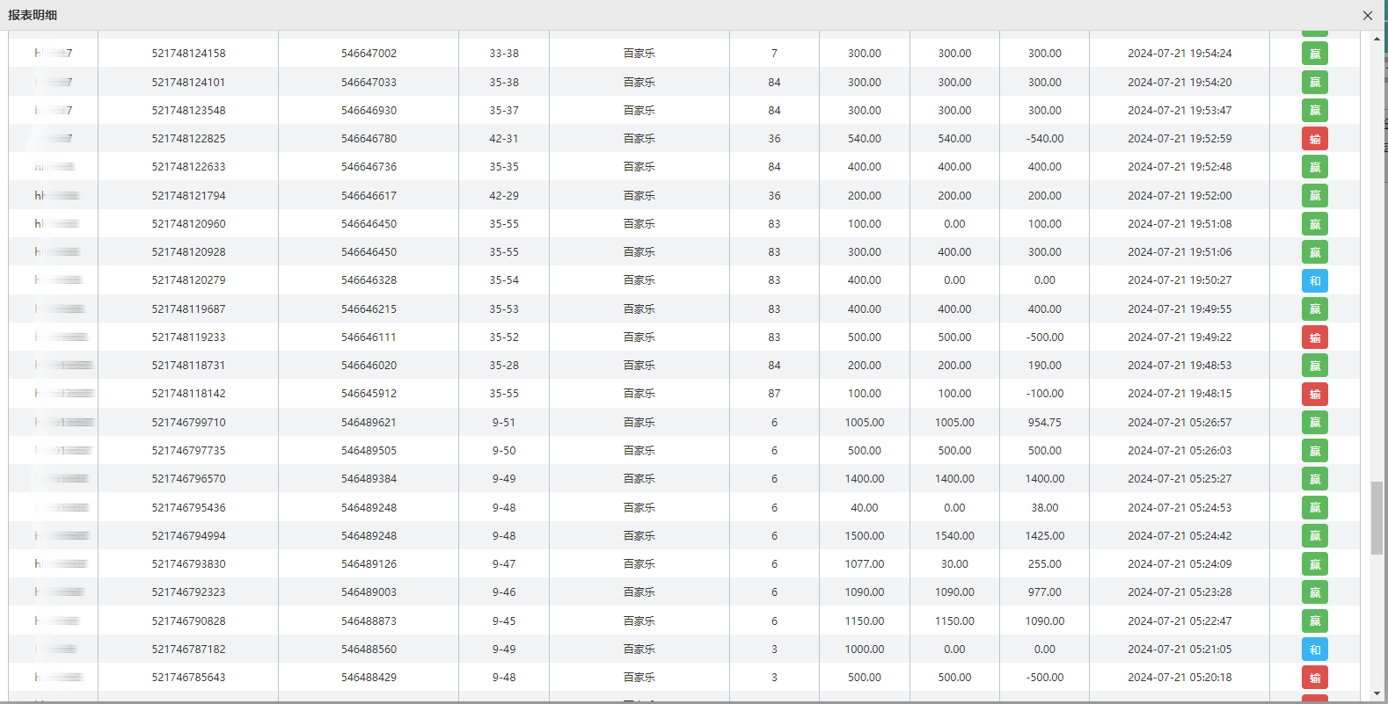
Task: Click red 输 badge in row 521746785643
Action: (1314, 678)
